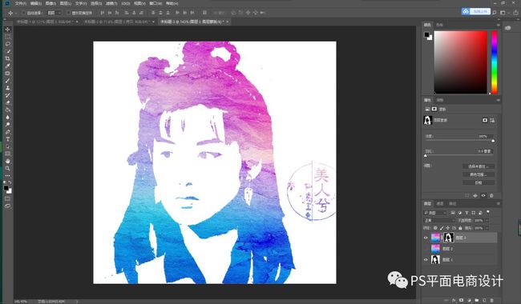Viewport: 521px width, 304px height.
Task: Select the Lasso tool
Action: [x=8, y=44]
